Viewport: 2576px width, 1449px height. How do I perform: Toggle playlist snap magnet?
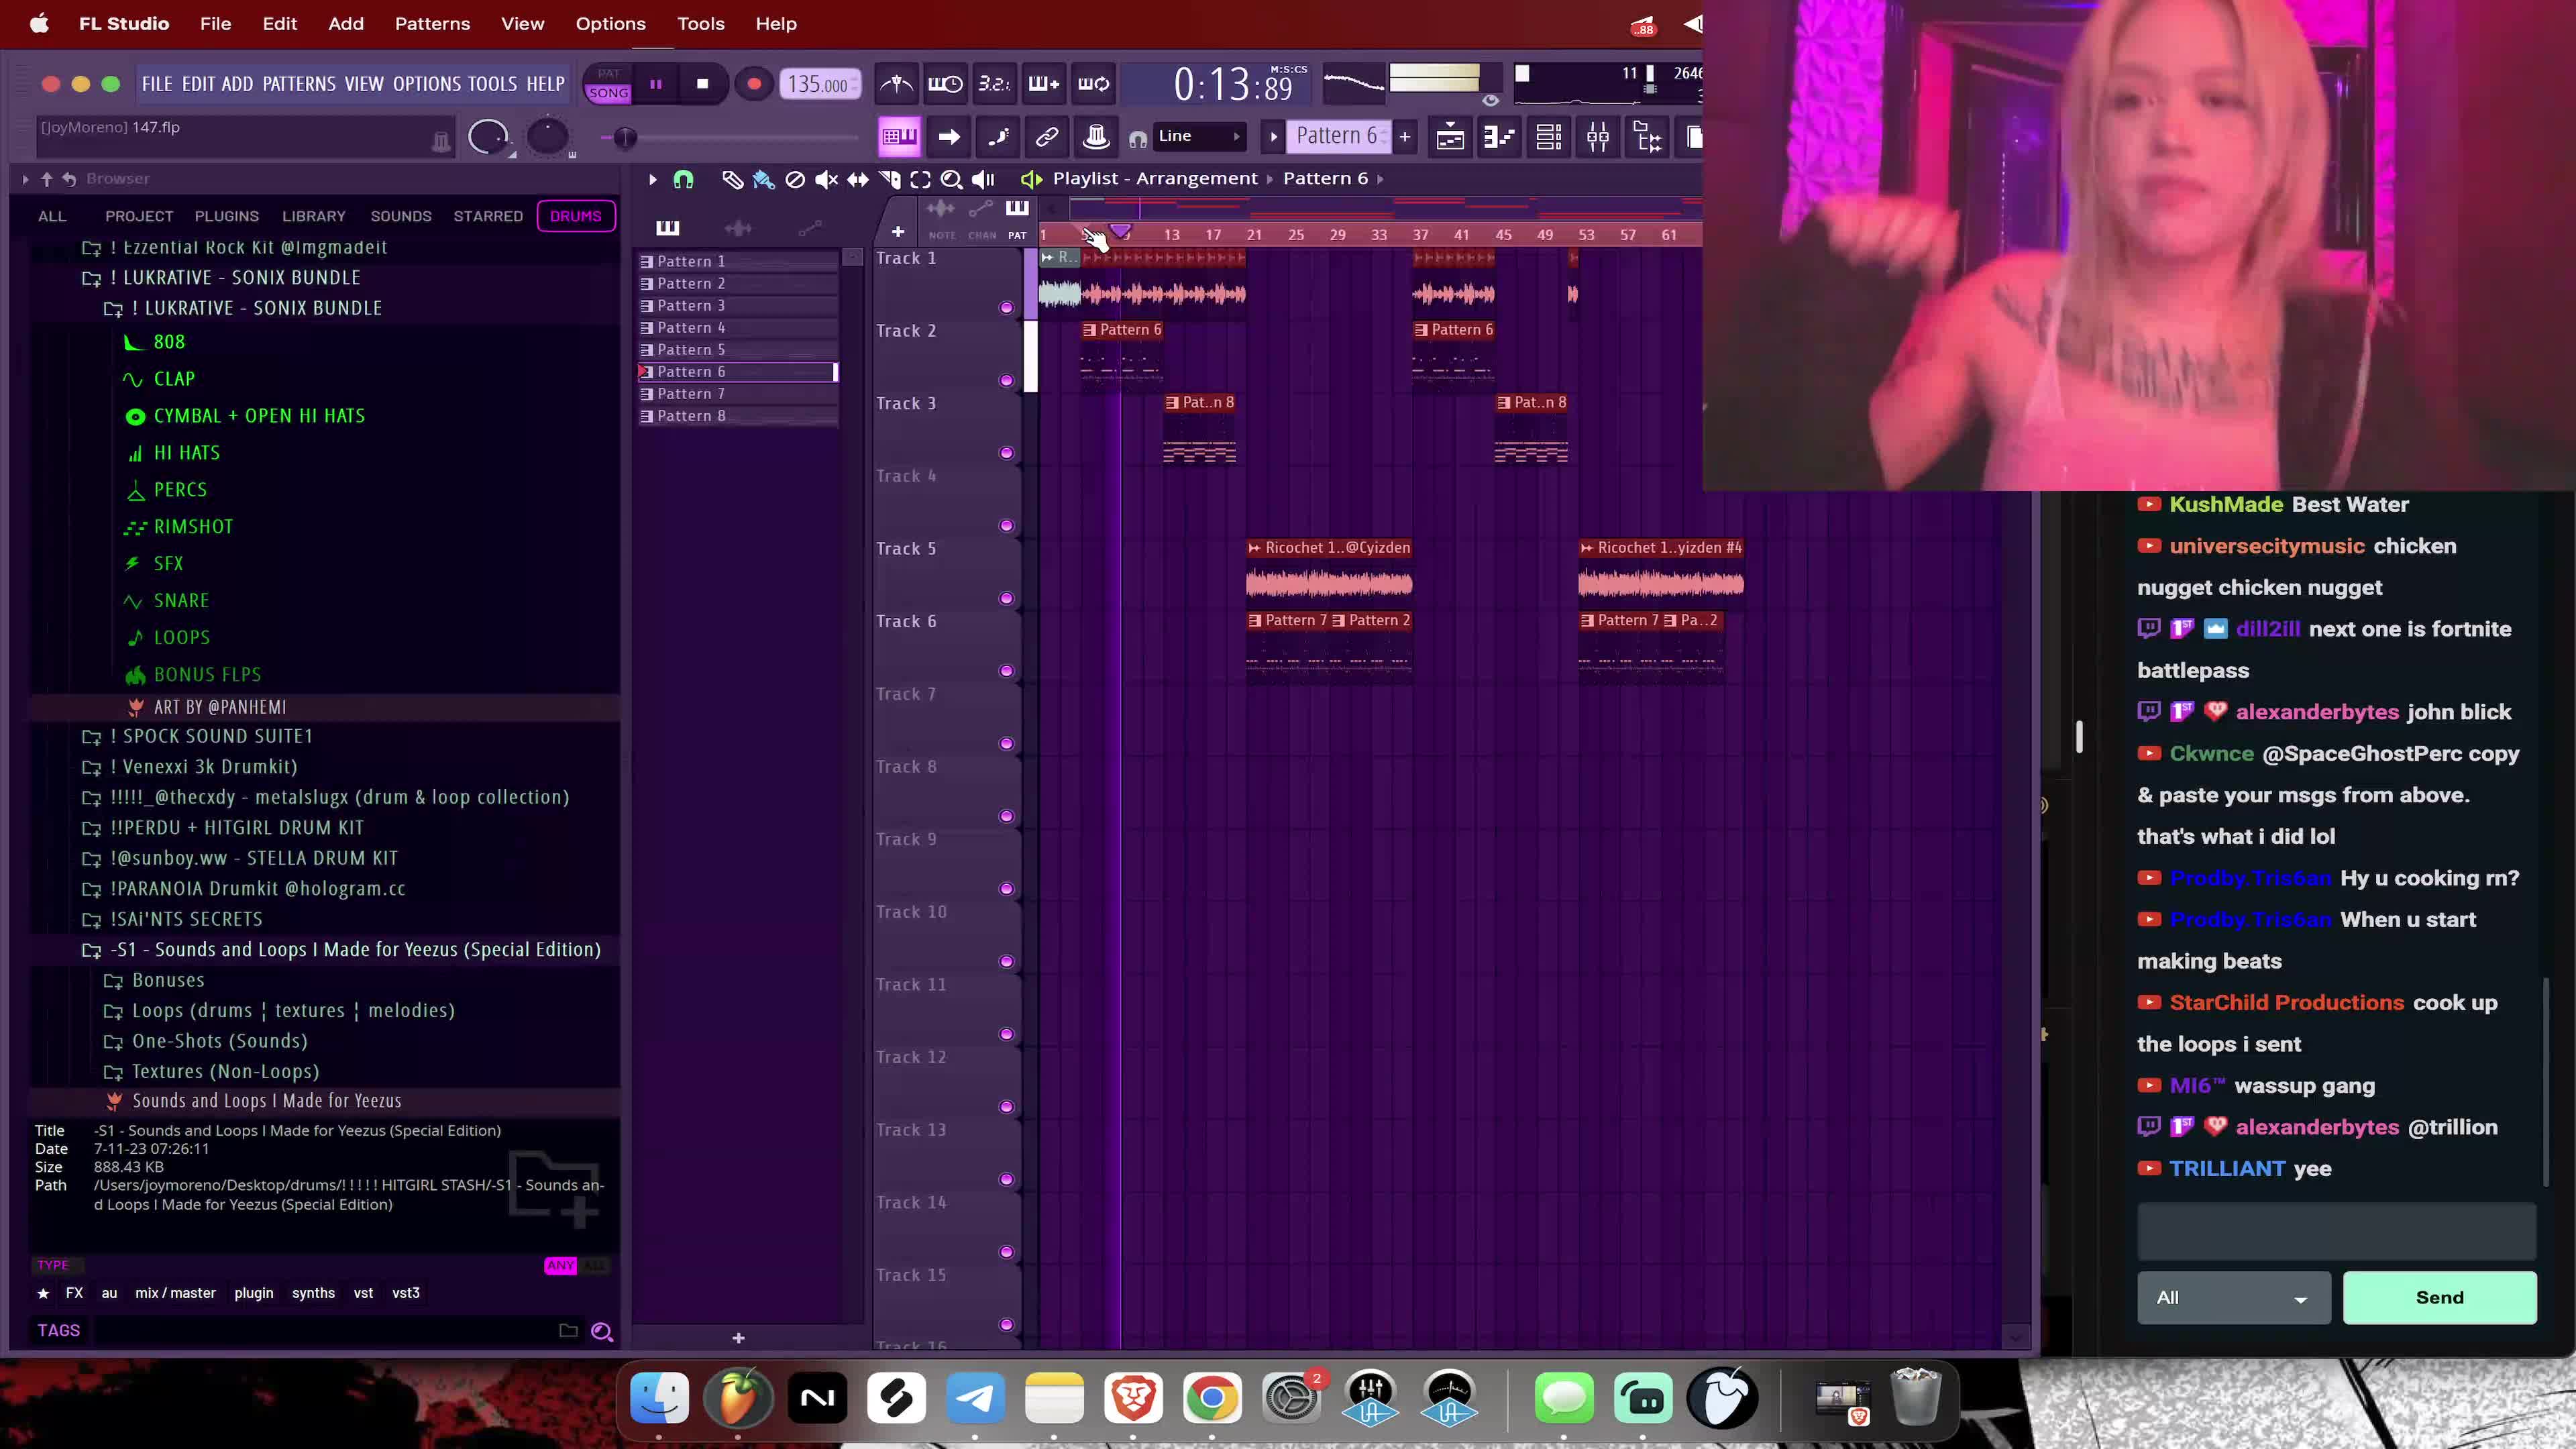[x=683, y=179]
